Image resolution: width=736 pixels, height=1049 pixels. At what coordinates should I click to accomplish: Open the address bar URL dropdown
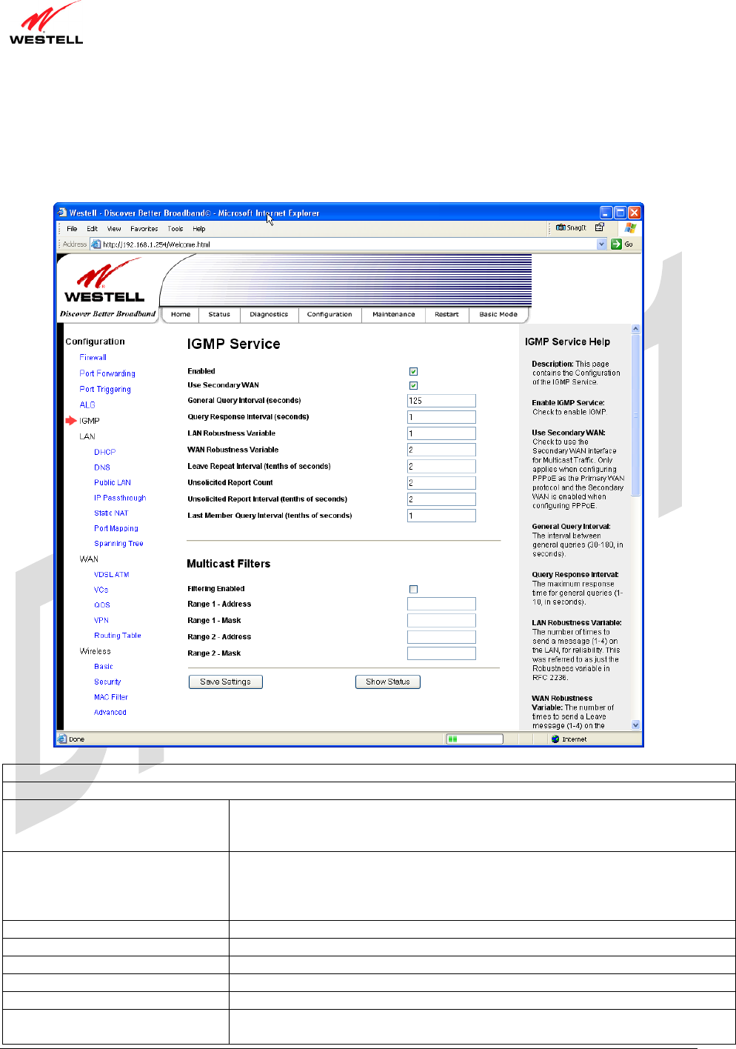tap(601, 244)
